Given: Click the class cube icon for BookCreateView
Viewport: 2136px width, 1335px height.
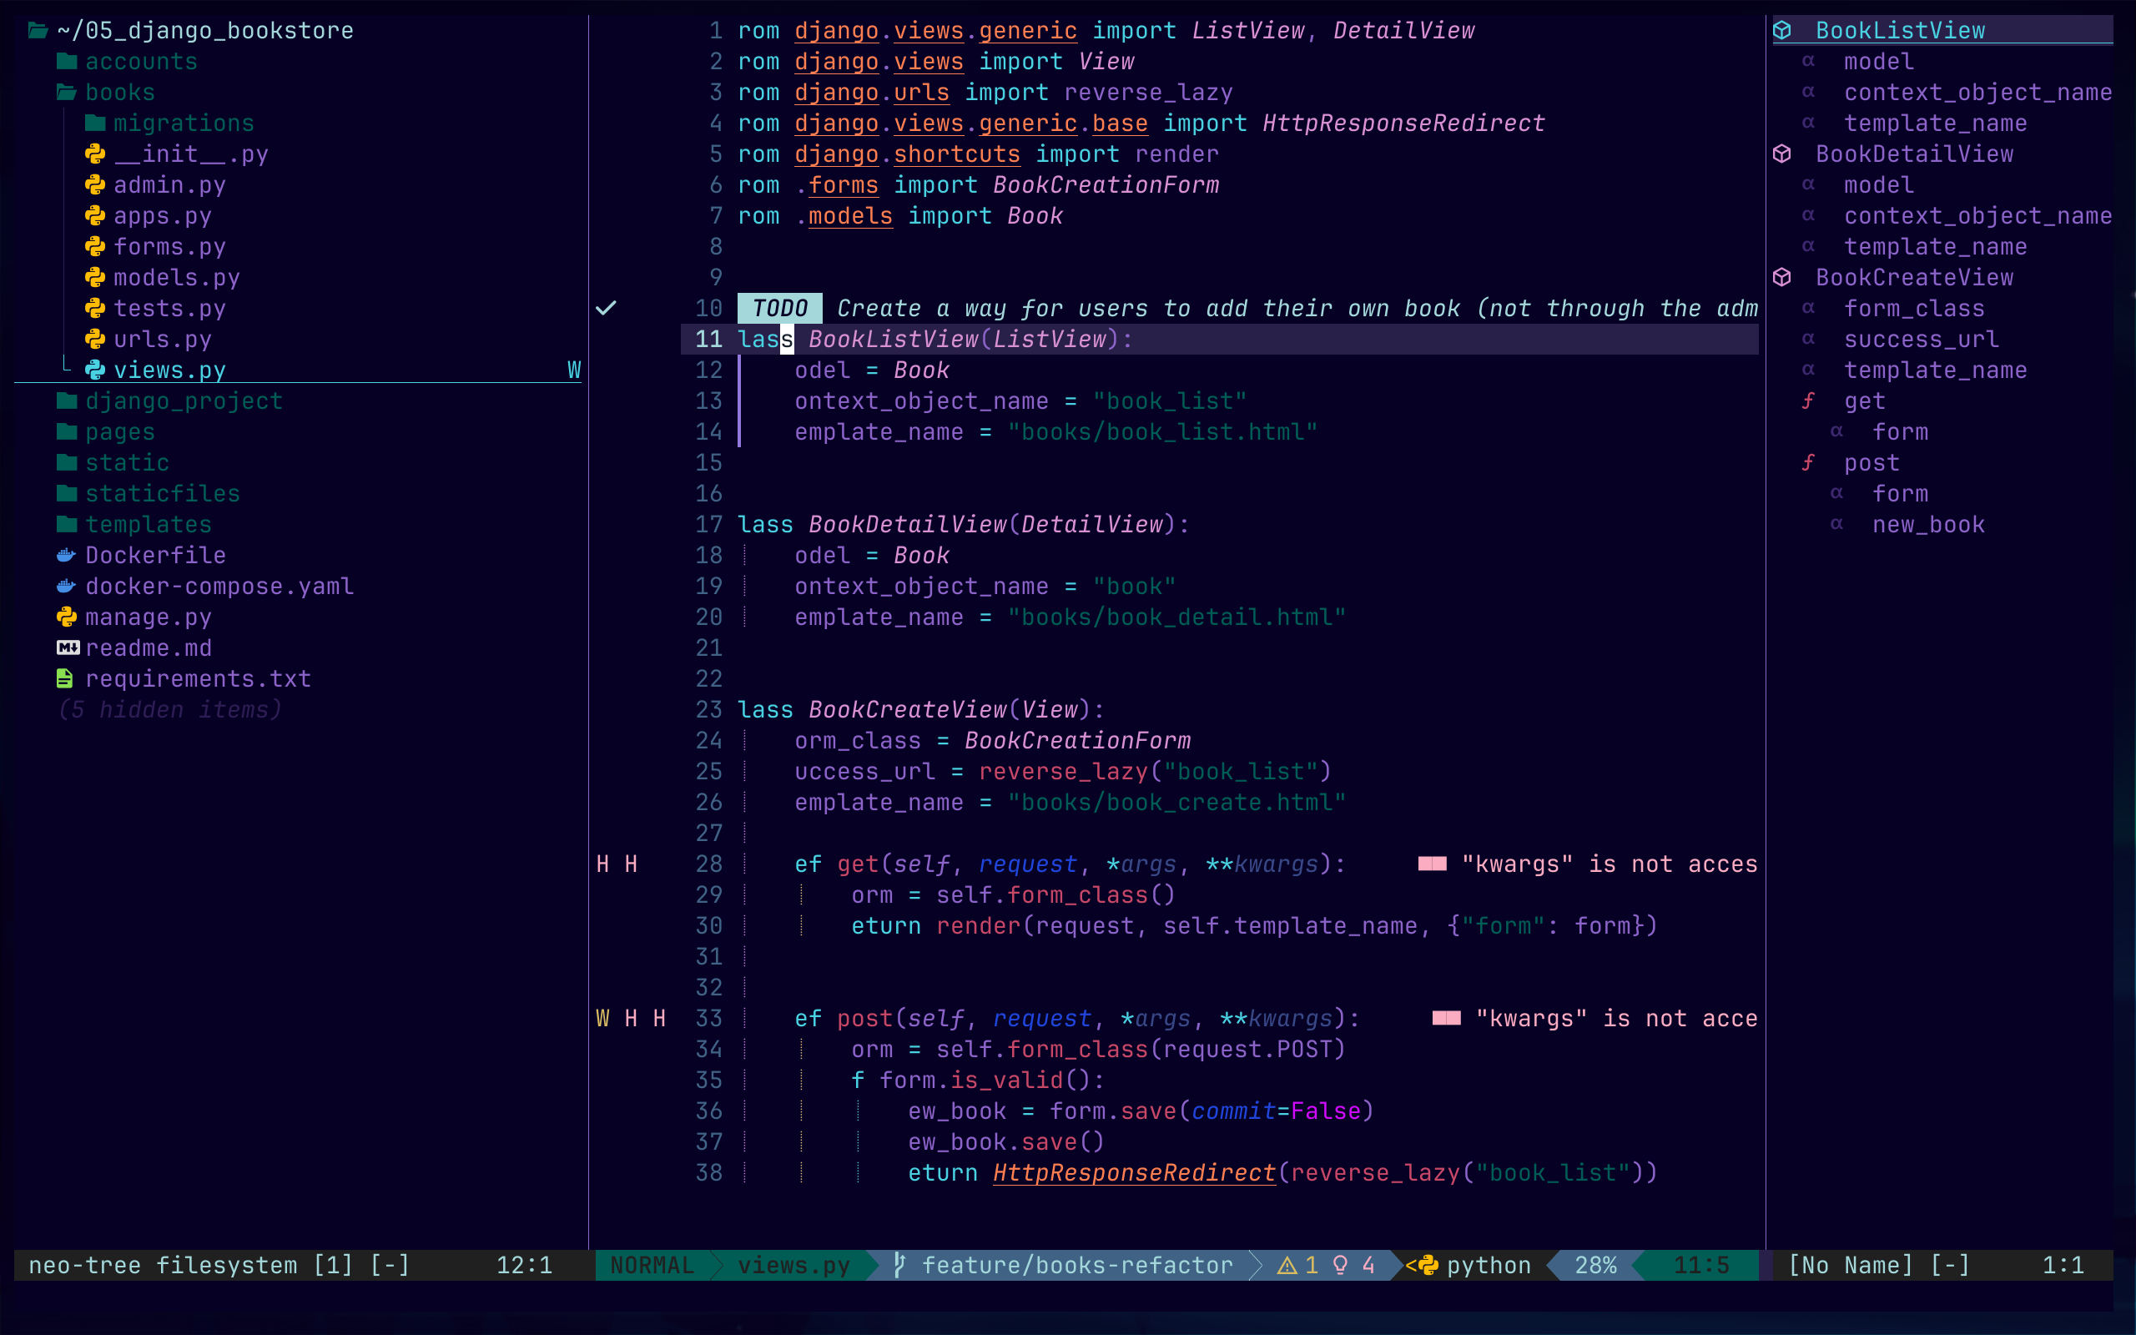Looking at the screenshot, I should (1782, 278).
